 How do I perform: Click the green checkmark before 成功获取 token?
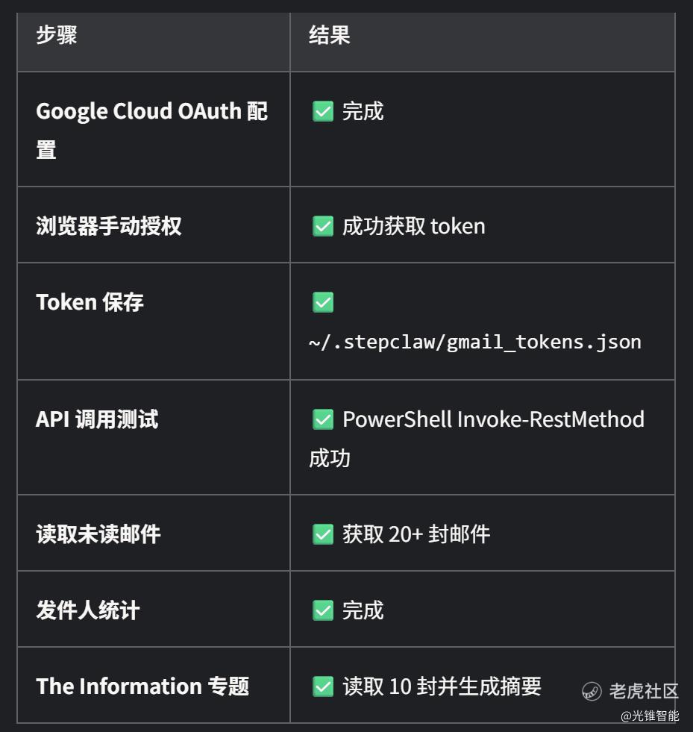[323, 226]
